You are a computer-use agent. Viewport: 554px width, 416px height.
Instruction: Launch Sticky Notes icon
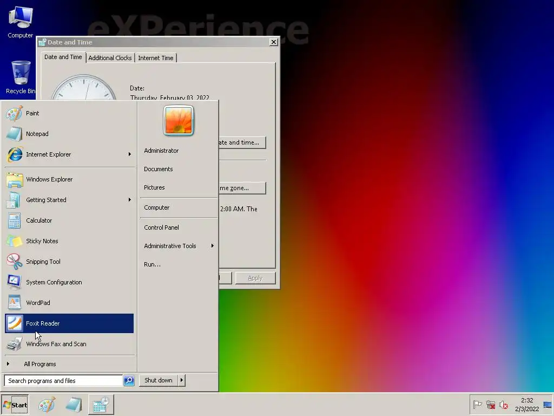click(x=14, y=241)
